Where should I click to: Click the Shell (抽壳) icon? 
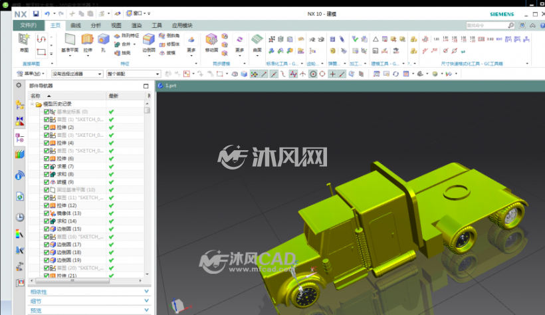(117, 53)
